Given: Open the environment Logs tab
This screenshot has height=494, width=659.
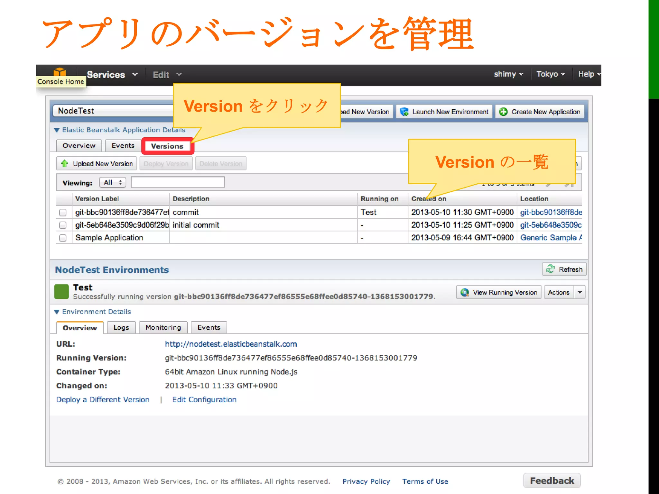Looking at the screenshot, I should click(x=121, y=327).
